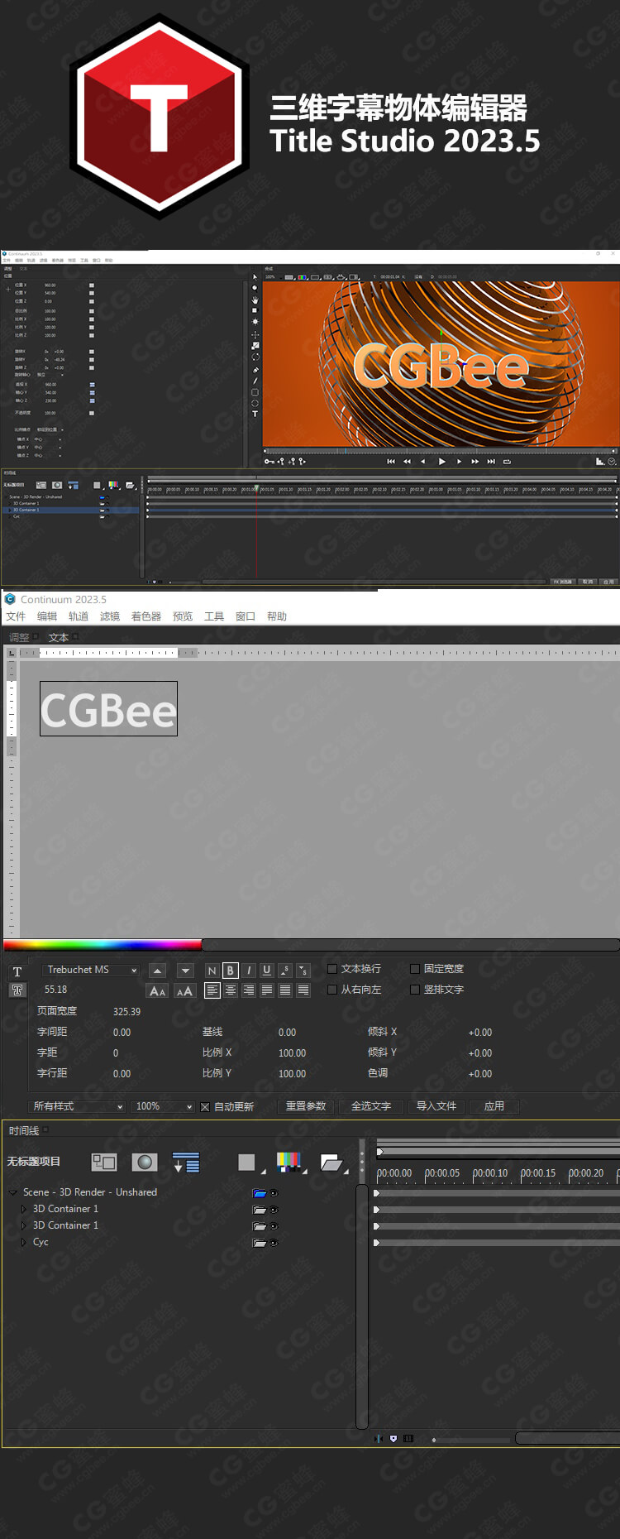Screen dimensions: 620x1539
Task: Click the 页面宽度 value 325.39
Action: pyautogui.click(x=126, y=1011)
